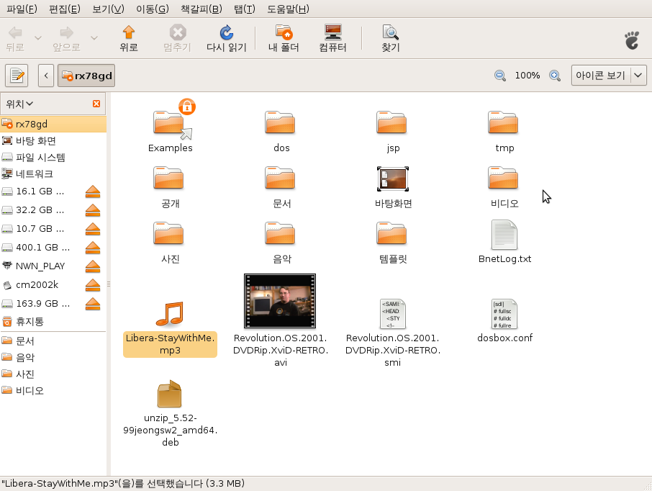652x491 pixels.
Task: Eject the cm2002k device
Action: pyautogui.click(x=93, y=285)
